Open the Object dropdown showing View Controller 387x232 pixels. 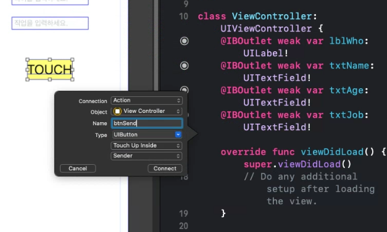147,111
